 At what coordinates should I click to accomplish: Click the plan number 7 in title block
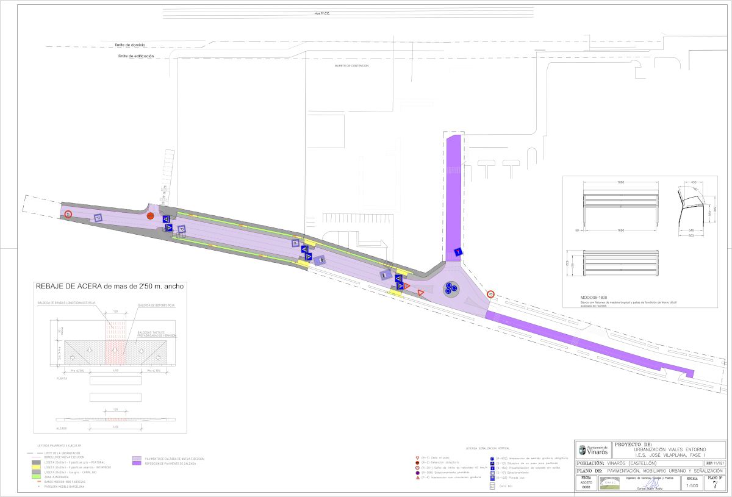click(x=715, y=485)
